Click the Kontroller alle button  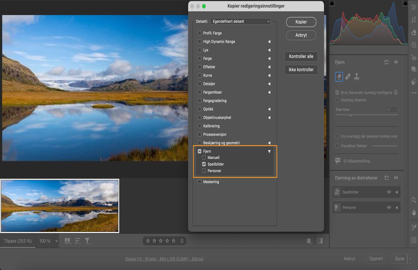coord(301,56)
